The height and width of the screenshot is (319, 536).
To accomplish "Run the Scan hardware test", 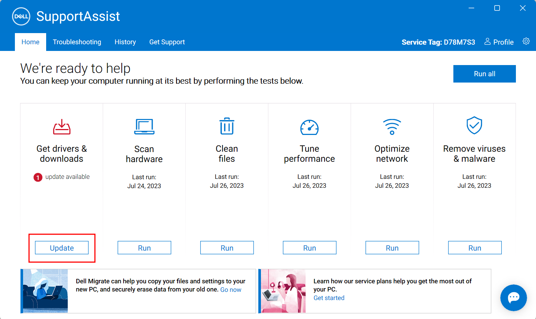I will pyautogui.click(x=144, y=248).
